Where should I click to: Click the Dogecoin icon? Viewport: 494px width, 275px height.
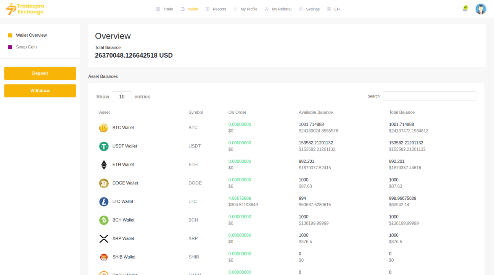point(103,183)
